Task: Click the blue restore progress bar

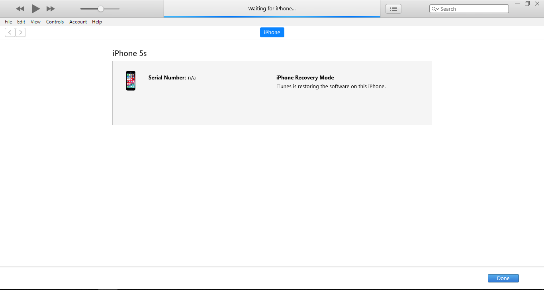Action: pyautogui.click(x=272, y=17)
